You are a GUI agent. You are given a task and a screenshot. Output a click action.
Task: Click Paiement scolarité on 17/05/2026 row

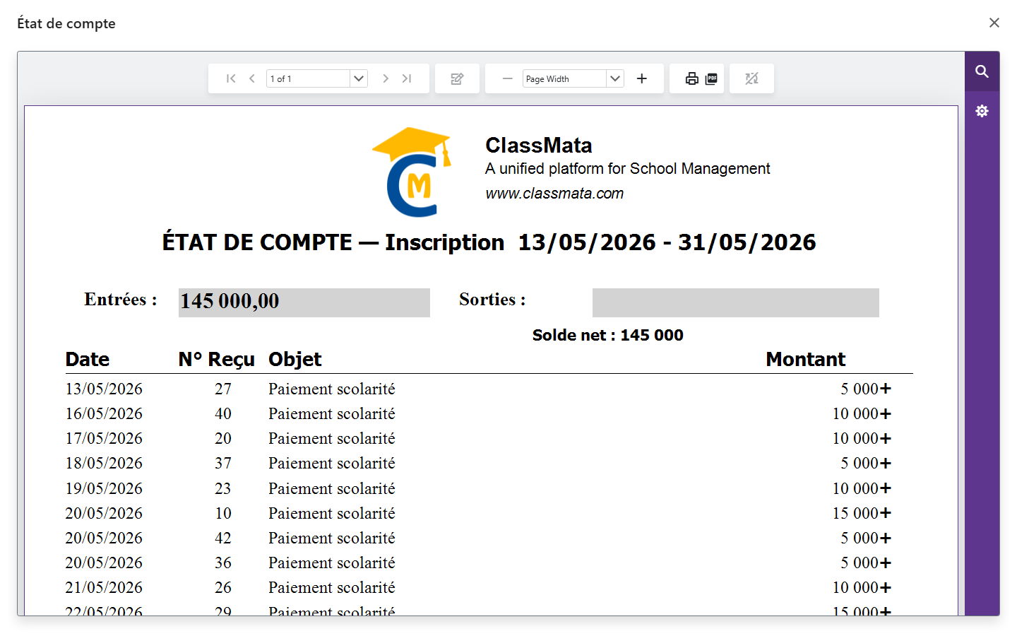point(332,438)
